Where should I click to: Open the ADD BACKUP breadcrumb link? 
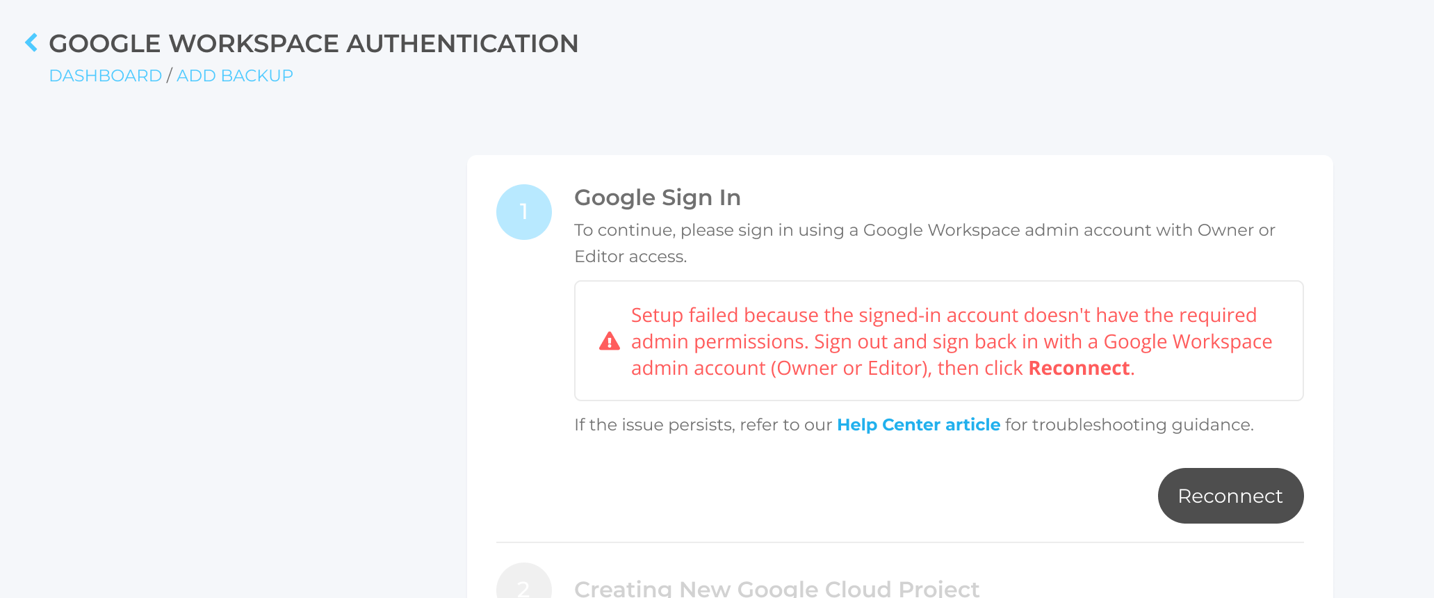point(235,76)
